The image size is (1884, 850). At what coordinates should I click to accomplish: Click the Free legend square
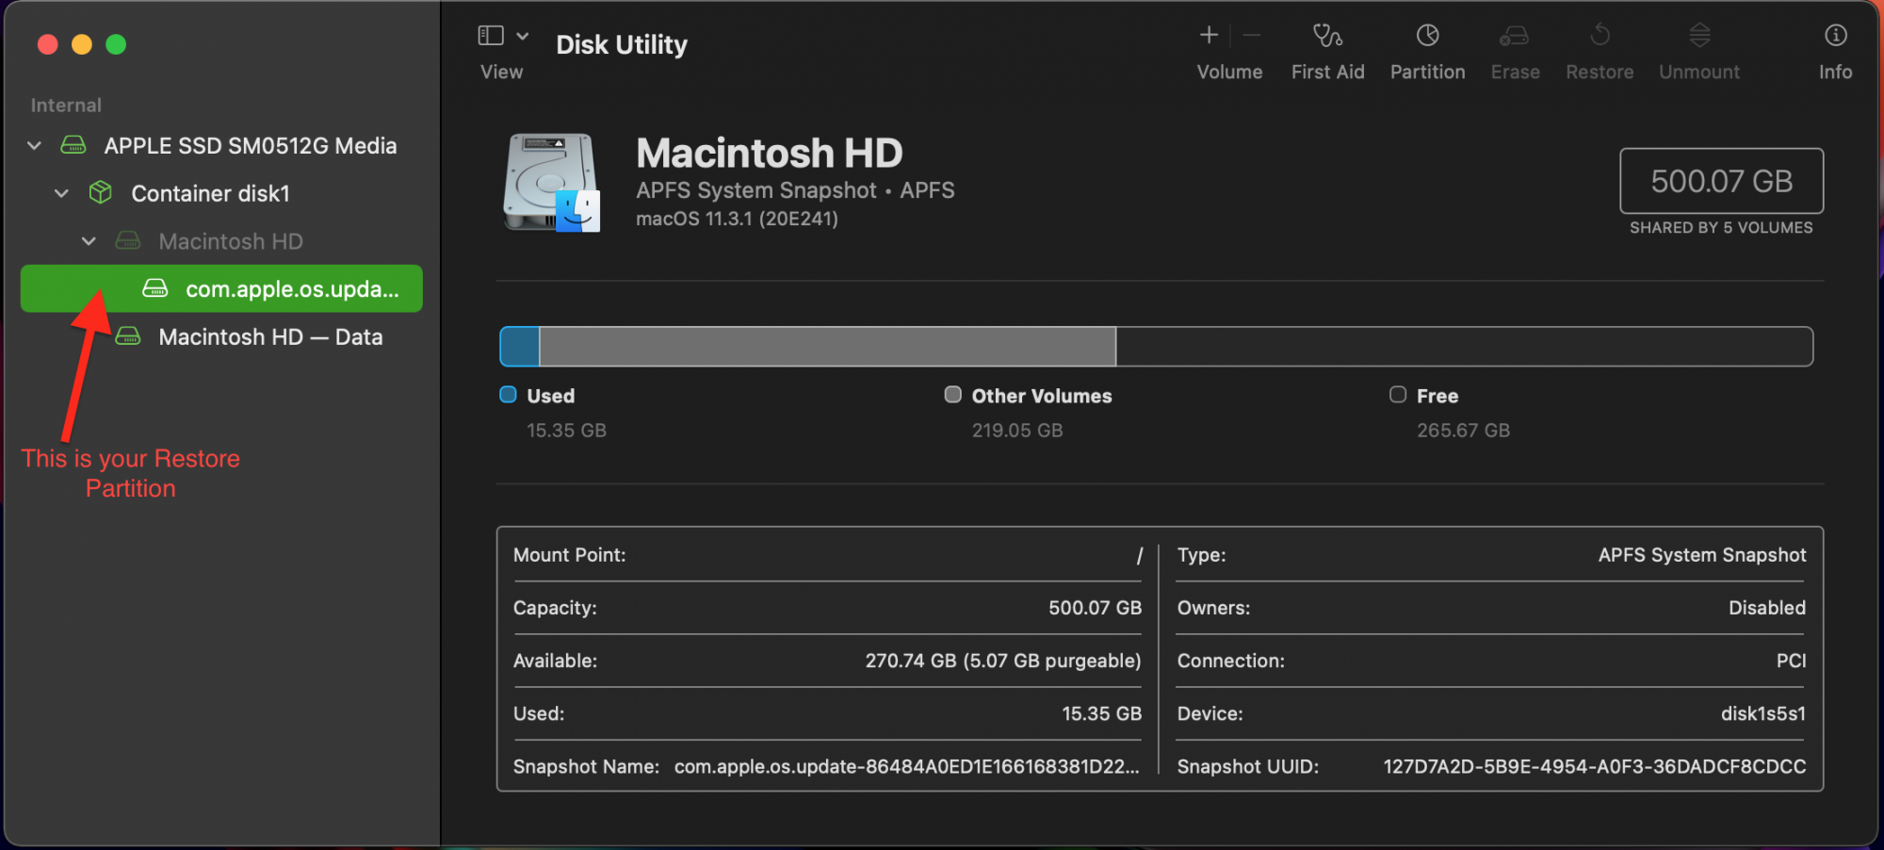[1398, 395]
